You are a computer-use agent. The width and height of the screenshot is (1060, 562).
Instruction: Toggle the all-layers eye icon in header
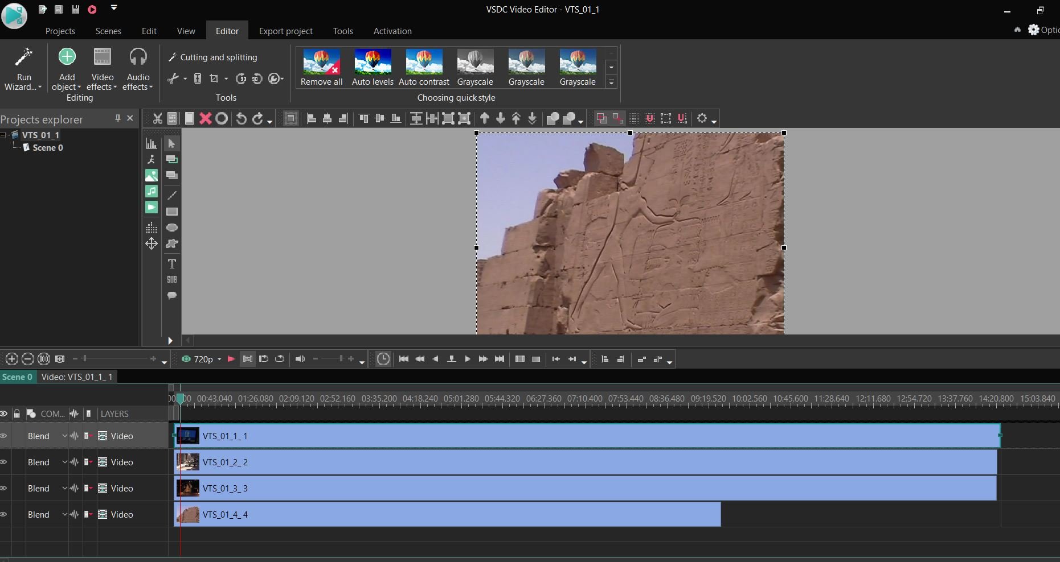3,414
